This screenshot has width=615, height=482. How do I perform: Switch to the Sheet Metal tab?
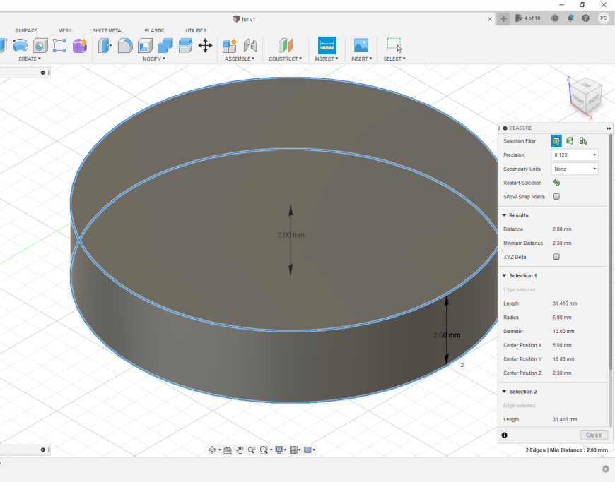(107, 30)
